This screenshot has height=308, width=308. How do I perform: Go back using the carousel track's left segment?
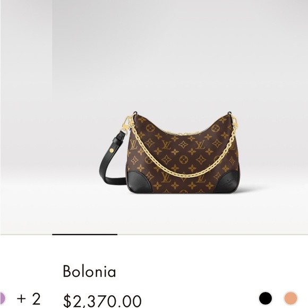pos(27,234)
